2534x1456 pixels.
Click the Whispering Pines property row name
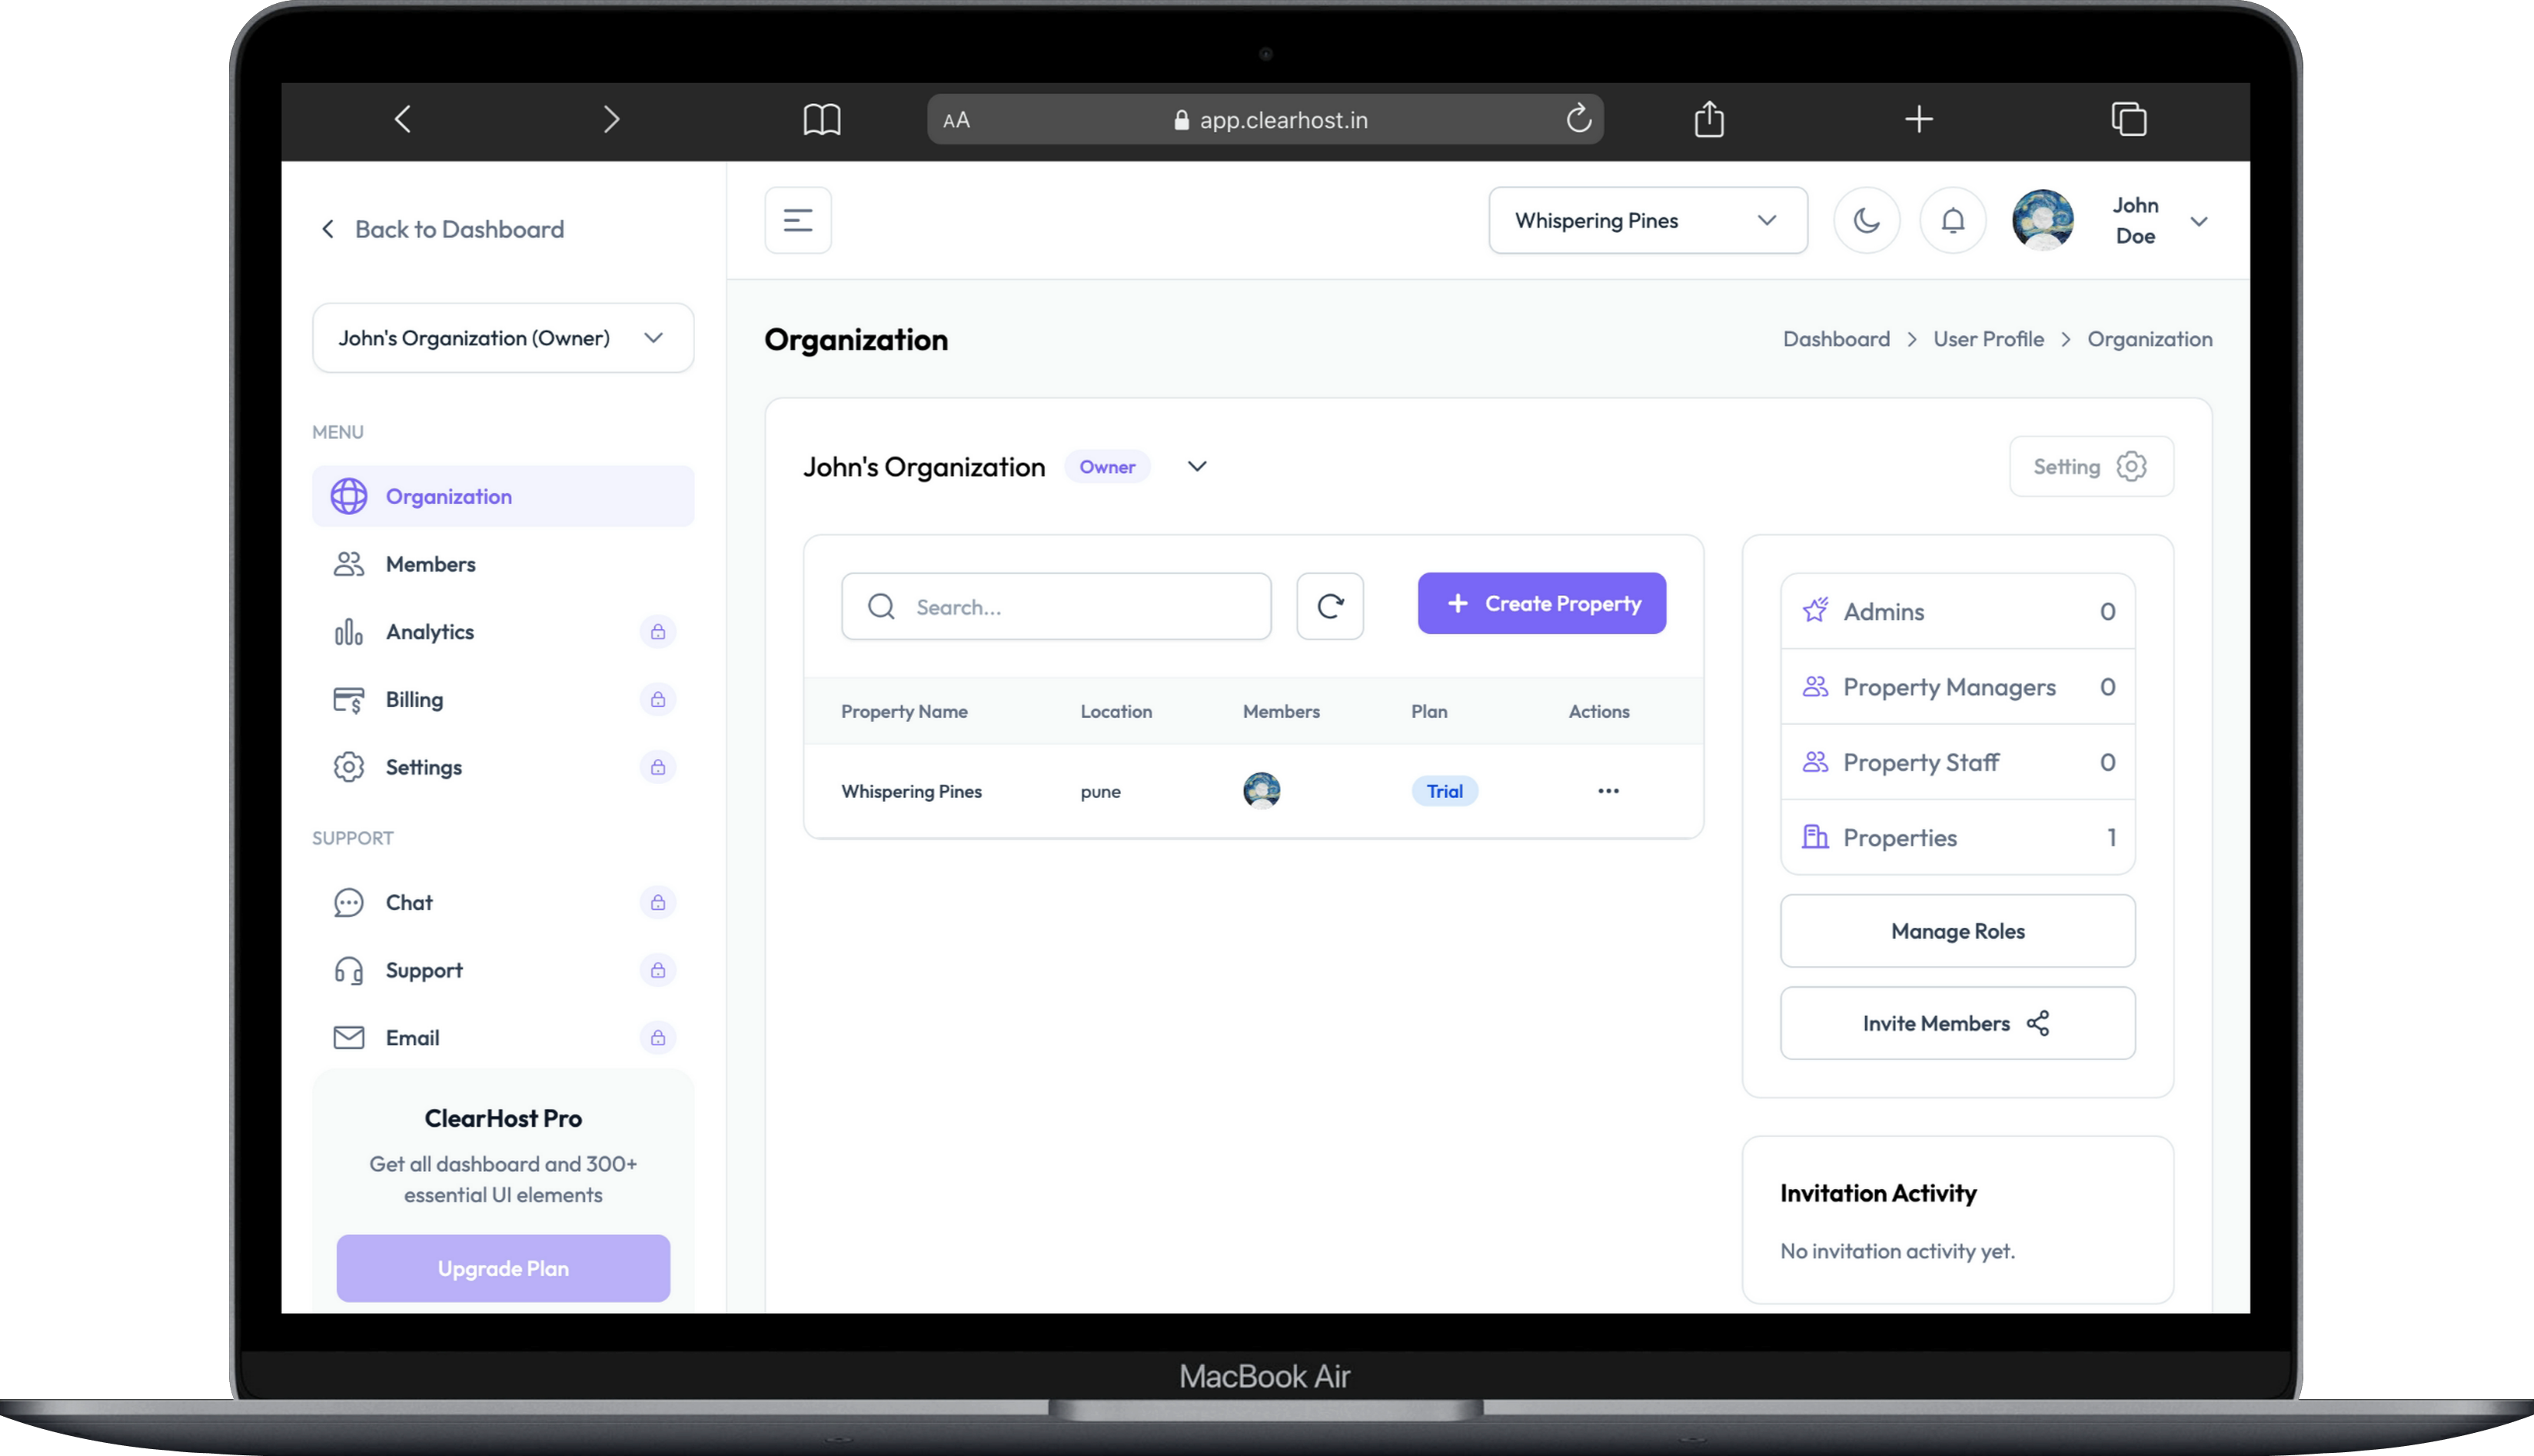point(911,791)
